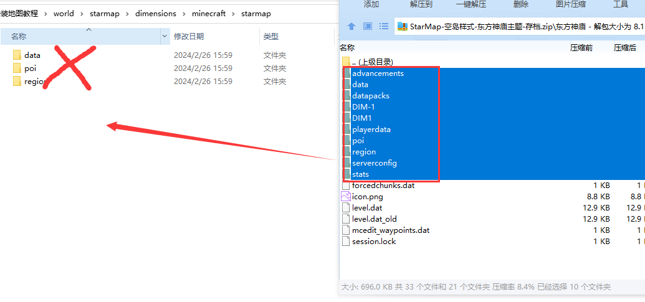The height and width of the screenshot is (302, 645).
Task: Open the 名称 column filter dropdown arrow
Action: tap(165, 37)
